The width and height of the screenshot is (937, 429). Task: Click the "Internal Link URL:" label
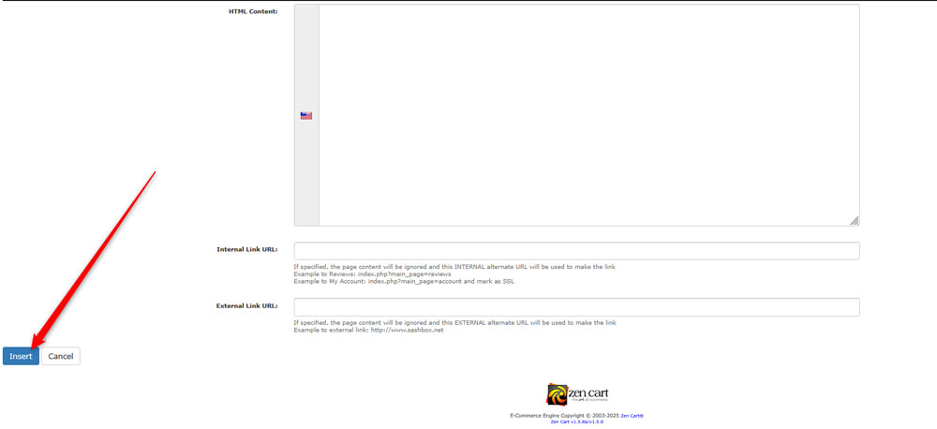pyautogui.click(x=247, y=249)
